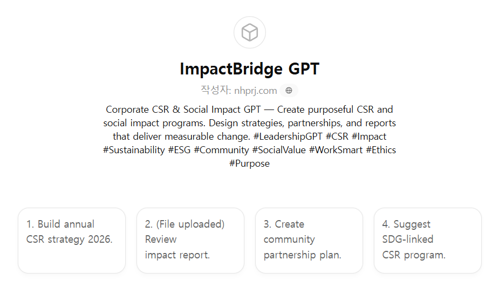Click the ImpactBridge GPT title
The image size is (499, 294).
coord(249,69)
